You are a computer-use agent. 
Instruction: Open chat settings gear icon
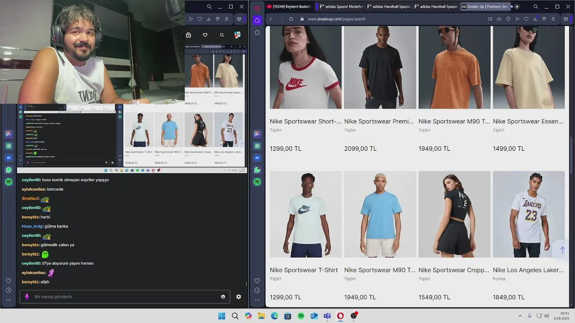point(239,297)
